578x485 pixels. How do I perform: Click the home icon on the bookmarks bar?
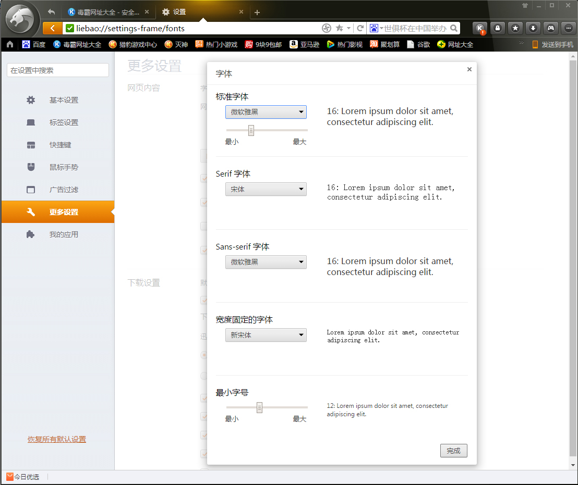click(x=9, y=45)
